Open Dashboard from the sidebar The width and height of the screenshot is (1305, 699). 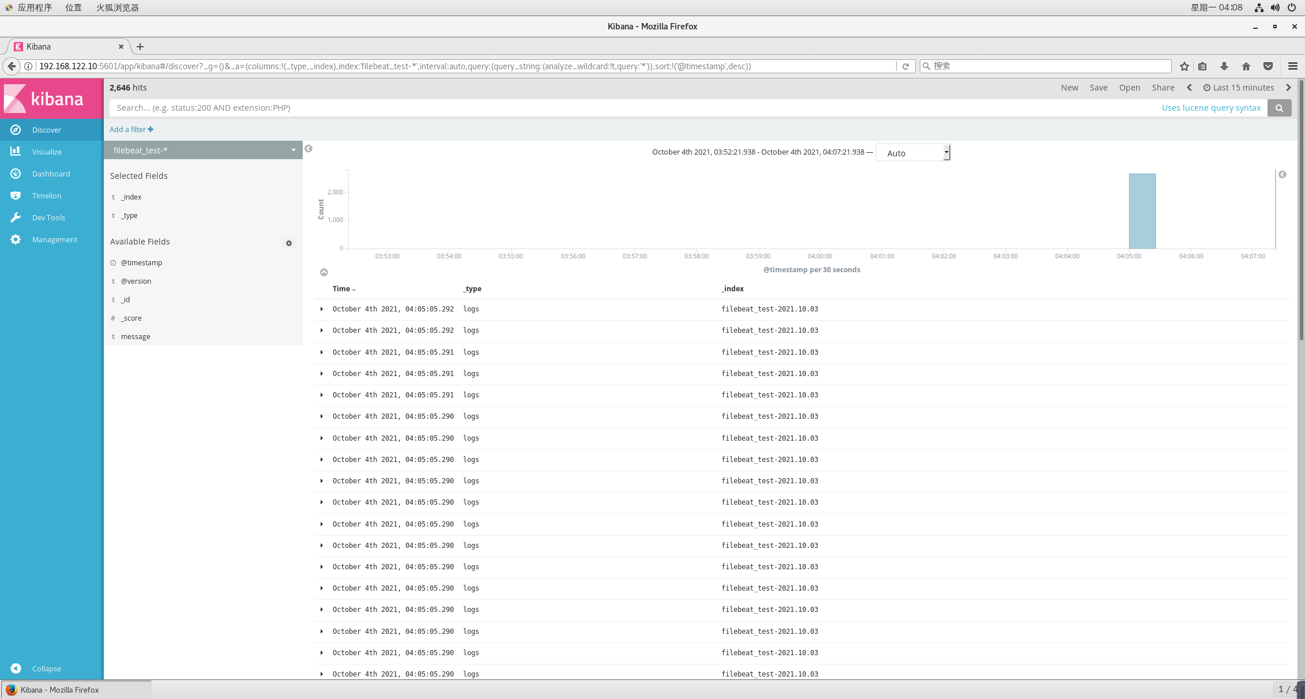tap(51, 174)
